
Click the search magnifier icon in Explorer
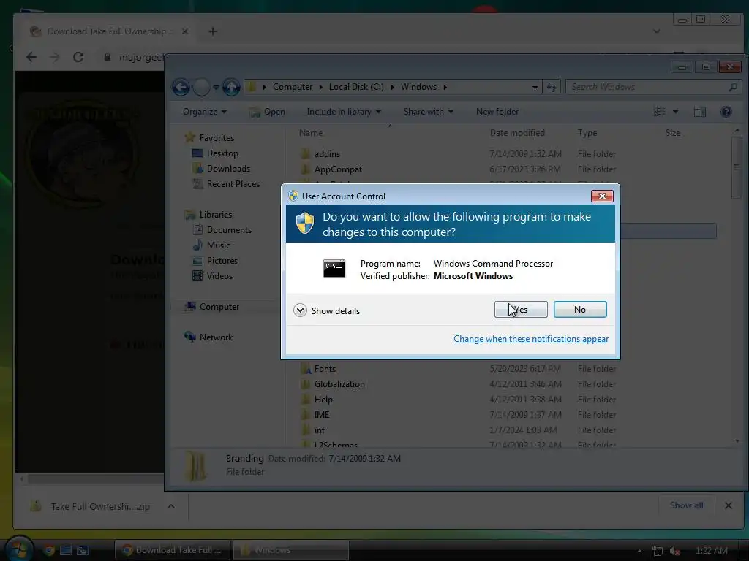click(x=733, y=87)
